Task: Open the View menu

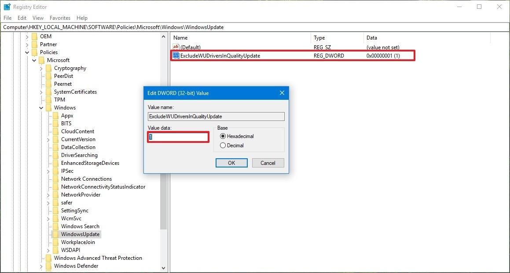Action: (38, 18)
